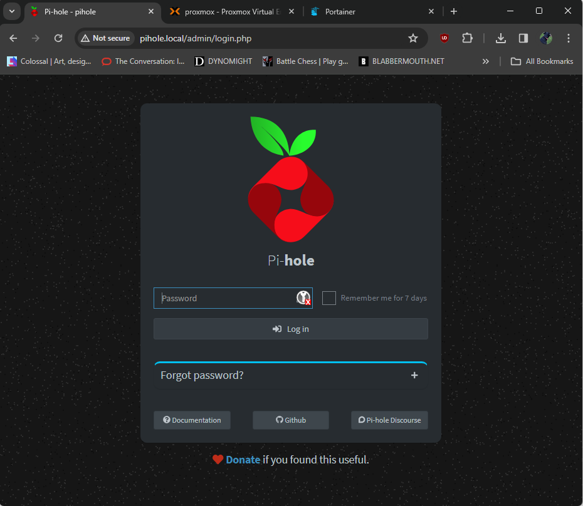Click the uBlock Origin extension icon
The image size is (583, 506).
tap(444, 38)
